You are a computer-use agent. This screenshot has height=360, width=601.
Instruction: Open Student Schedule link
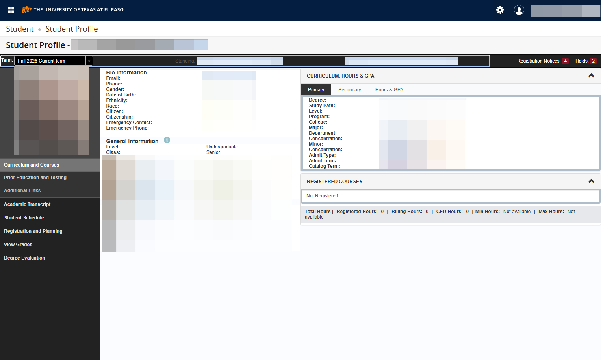(24, 218)
